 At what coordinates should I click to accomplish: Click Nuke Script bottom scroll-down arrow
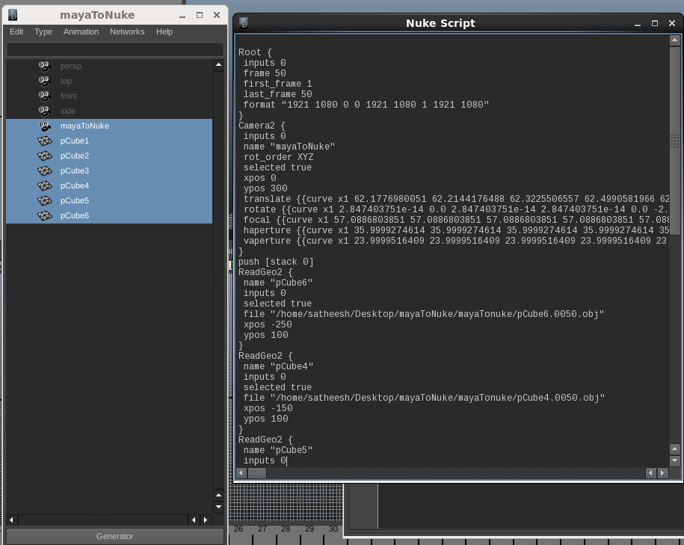pos(674,461)
